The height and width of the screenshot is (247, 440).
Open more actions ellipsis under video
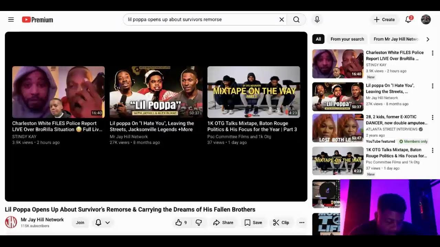coord(302,223)
